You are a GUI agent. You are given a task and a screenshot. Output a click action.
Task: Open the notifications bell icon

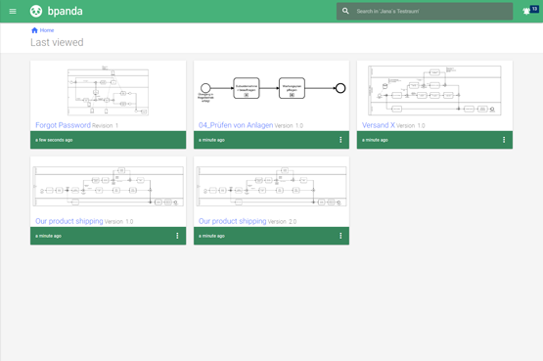526,12
